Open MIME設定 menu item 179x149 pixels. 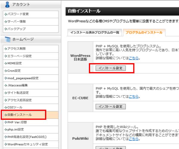pyautogui.click(x=31, y=63)
